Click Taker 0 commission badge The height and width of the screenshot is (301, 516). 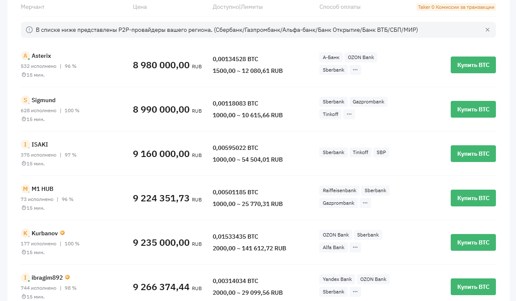point(456,7)
